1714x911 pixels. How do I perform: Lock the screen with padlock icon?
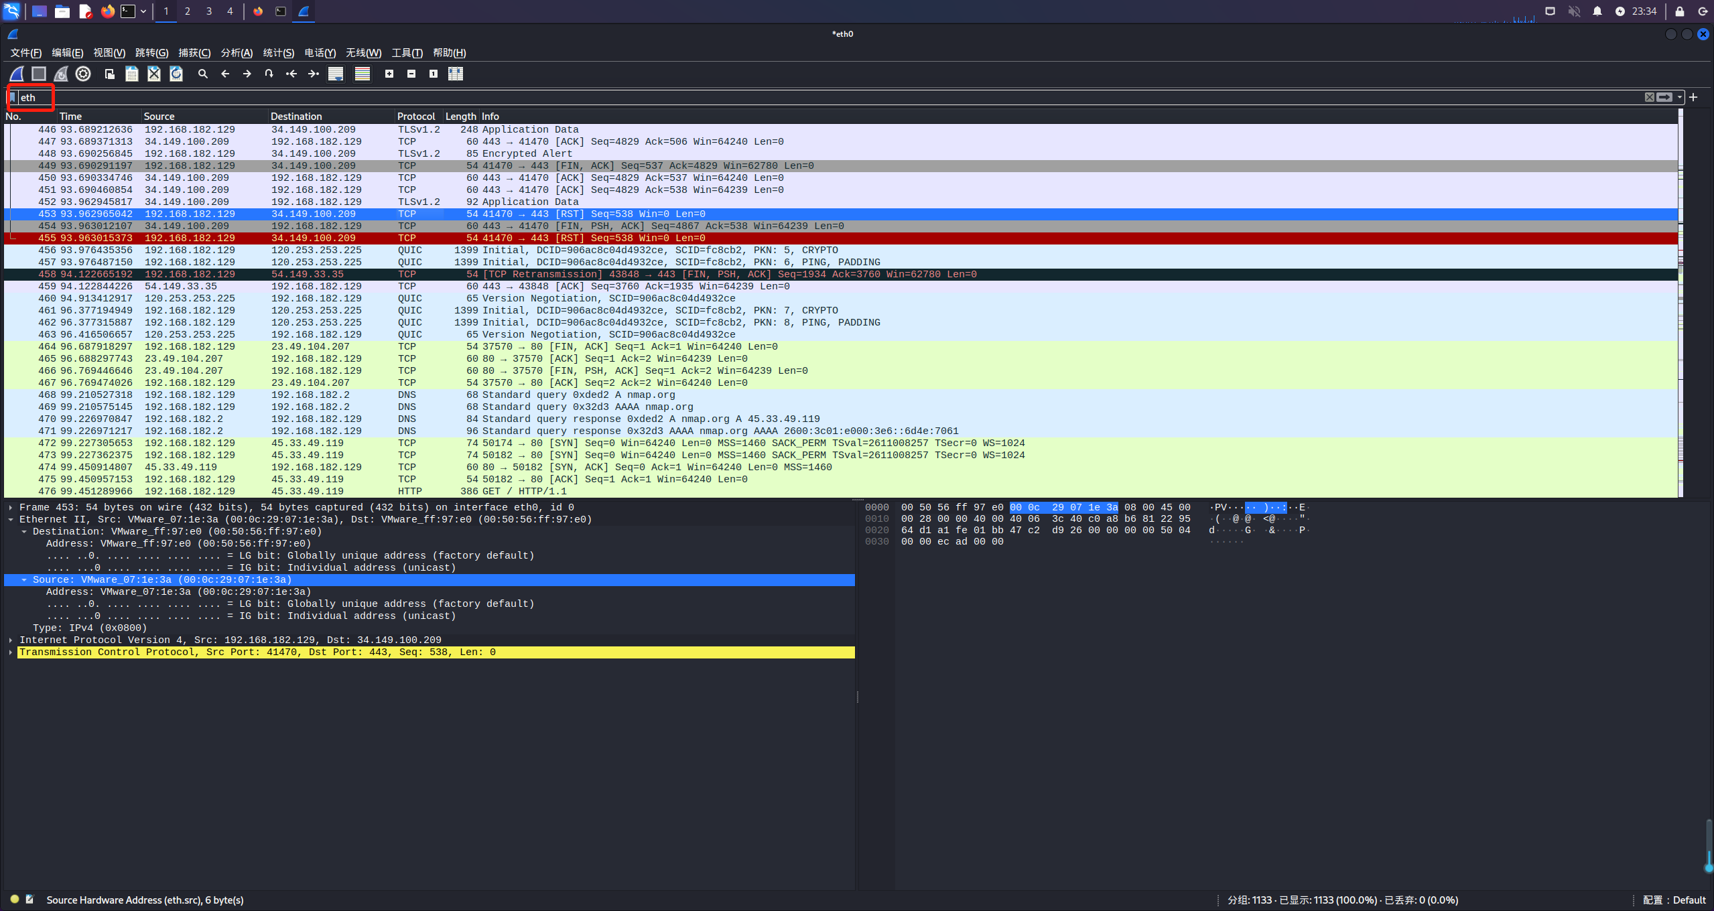point(1679,11)
